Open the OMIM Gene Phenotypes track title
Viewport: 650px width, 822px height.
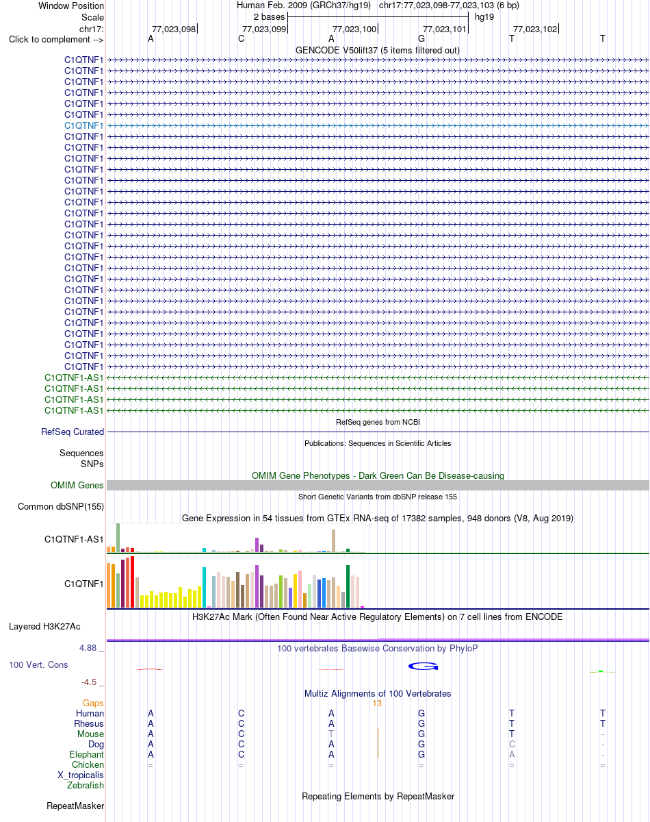[378, 475]
